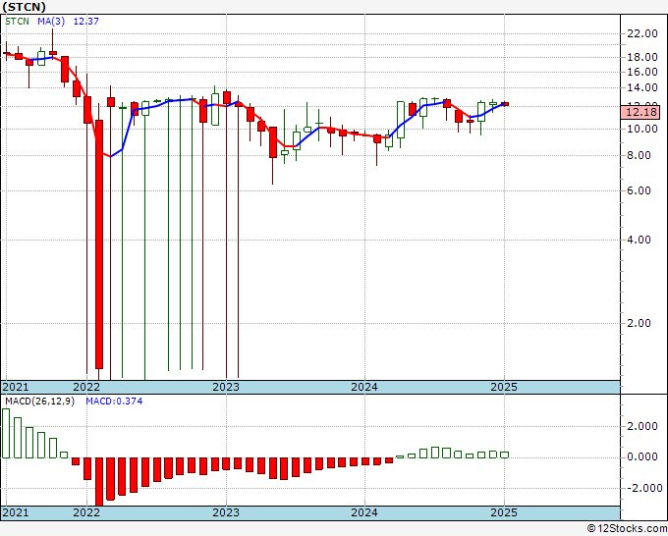Click 2024 on the price chart timeline
Screen dimensions: 668x536
pos(364,387)
